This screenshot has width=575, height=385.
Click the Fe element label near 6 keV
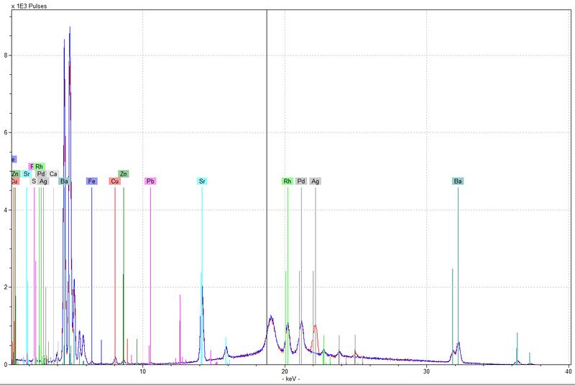pos(92,181)
